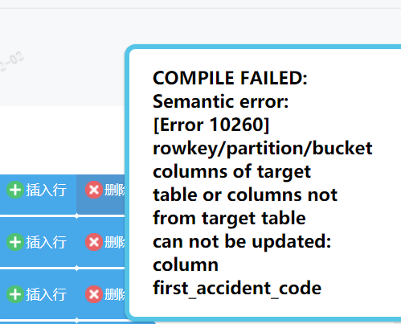Image resolution: width=401 pixels, height=324 pixels.
Task: Click the COMPILE FAILED heading in the tooltip
Action: click(x=230, y=78)
